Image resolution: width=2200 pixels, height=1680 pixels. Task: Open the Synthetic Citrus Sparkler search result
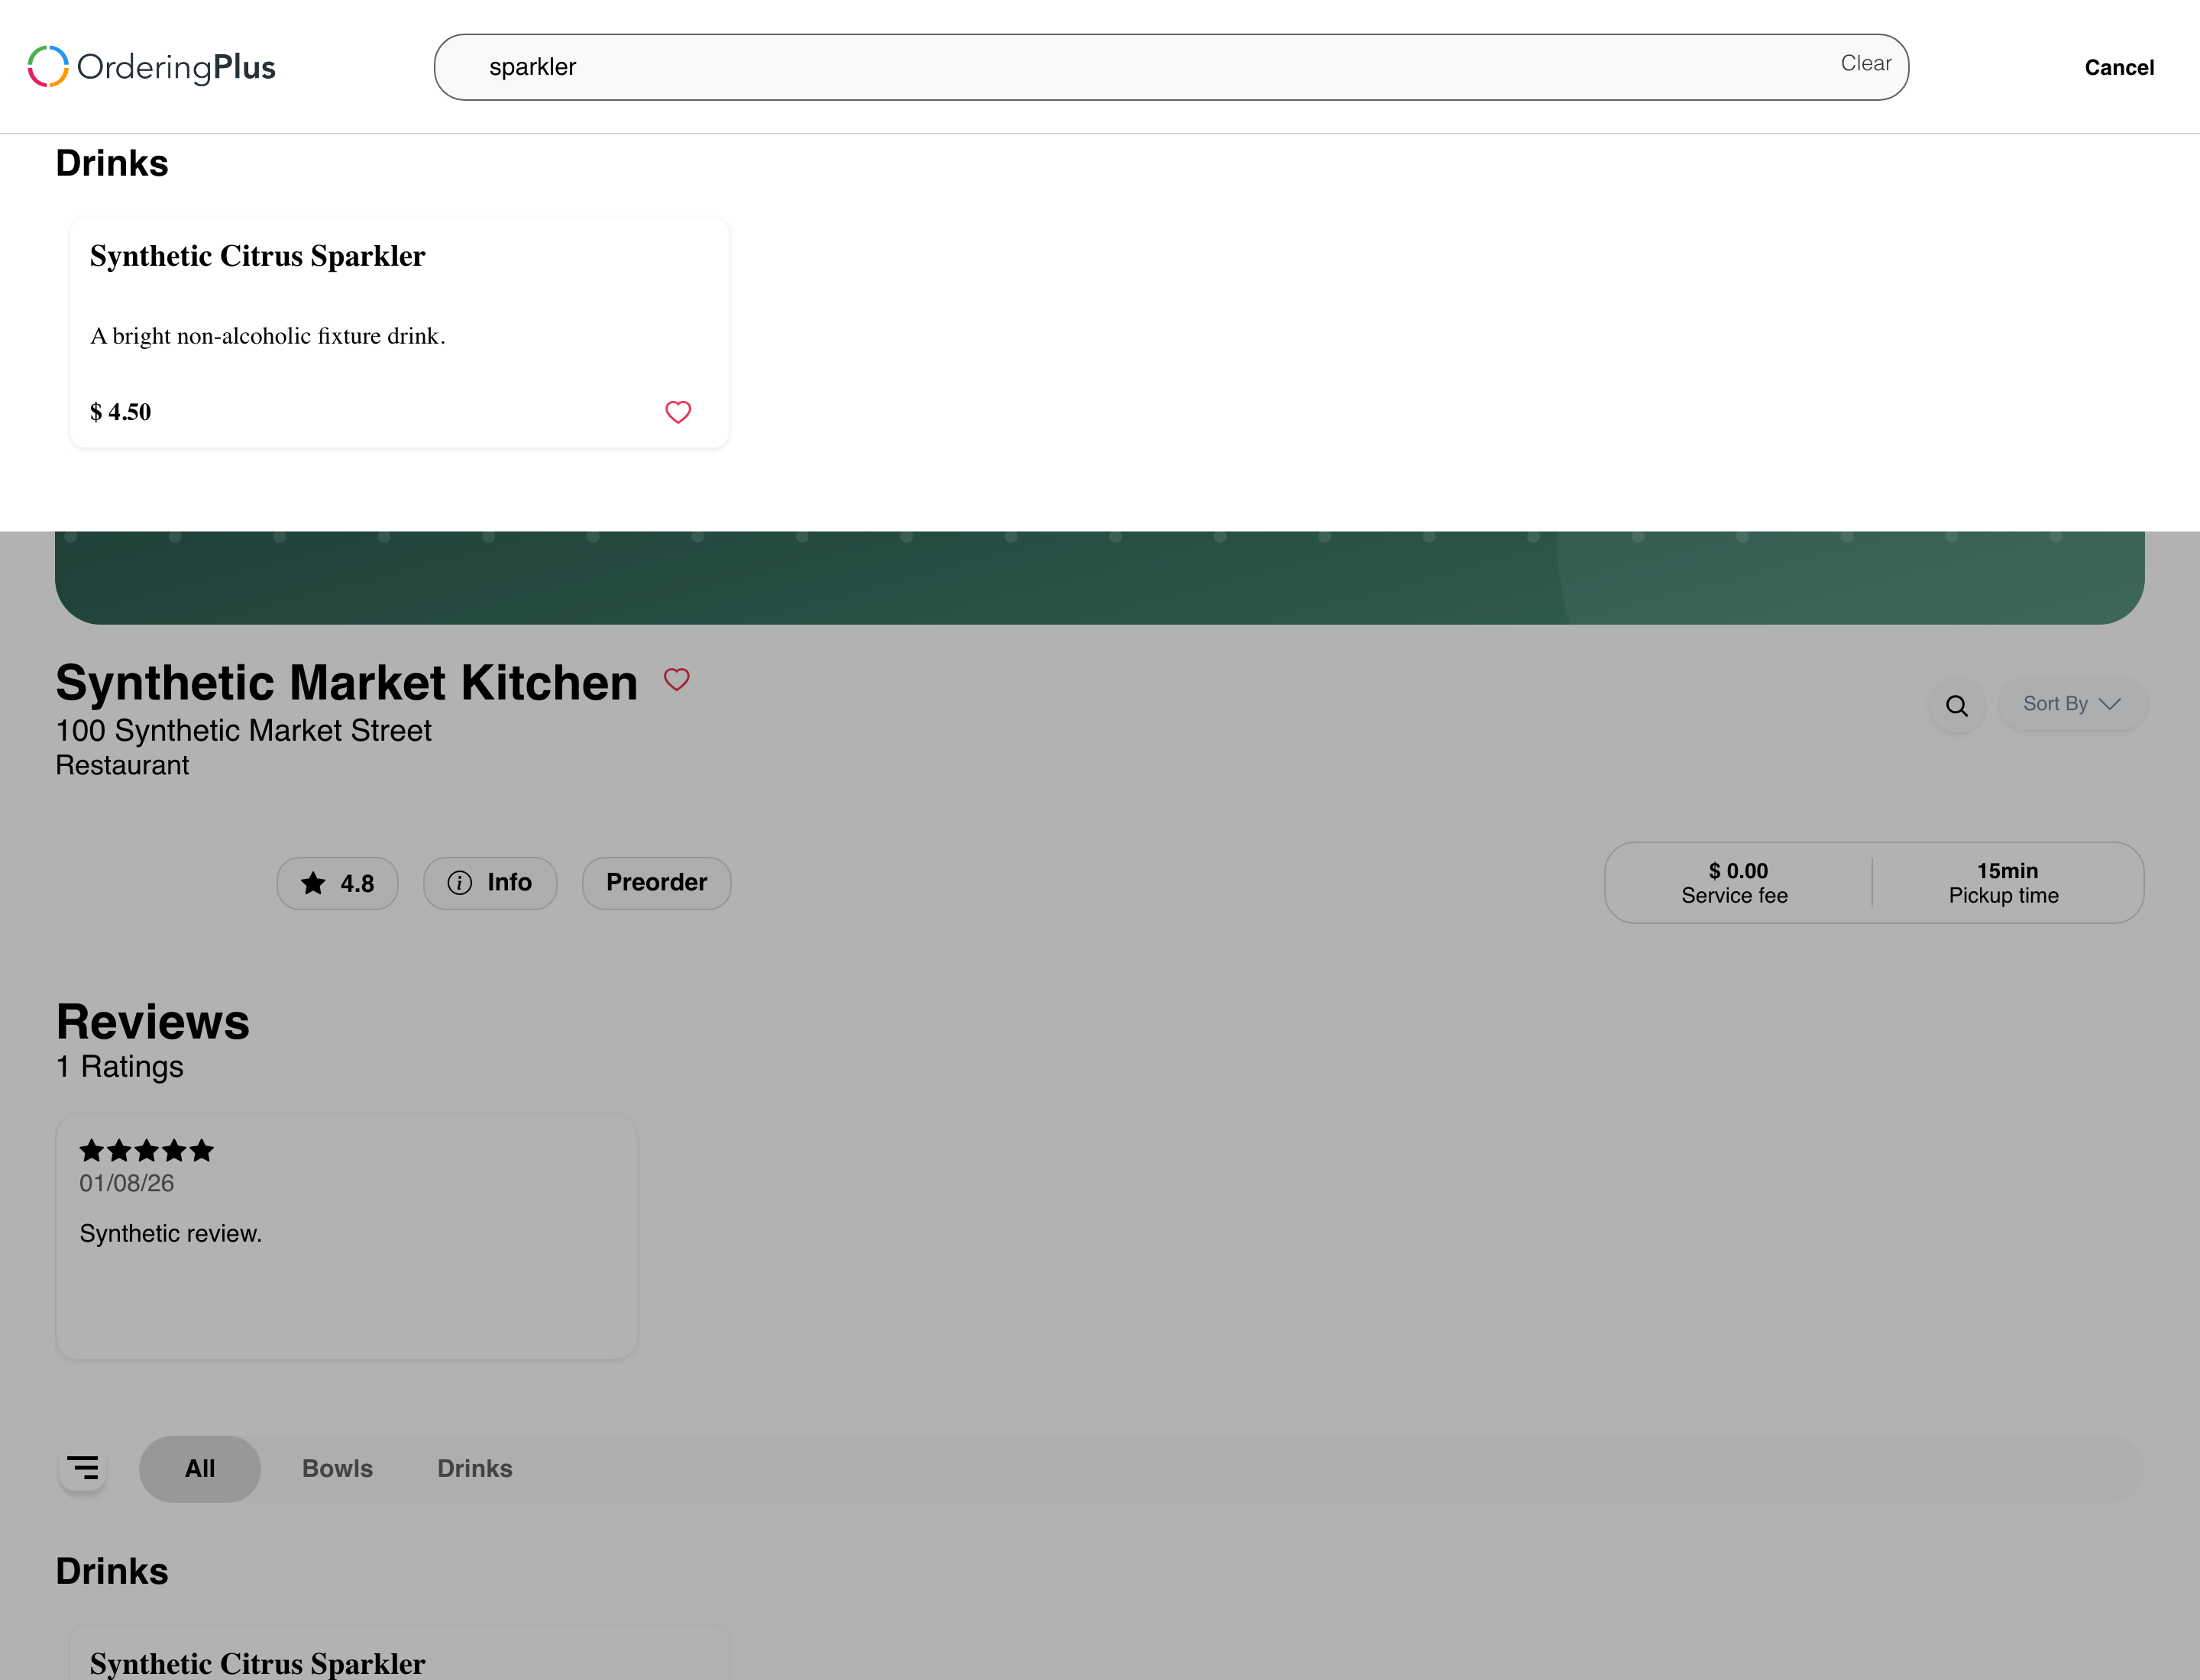point(400,333)
